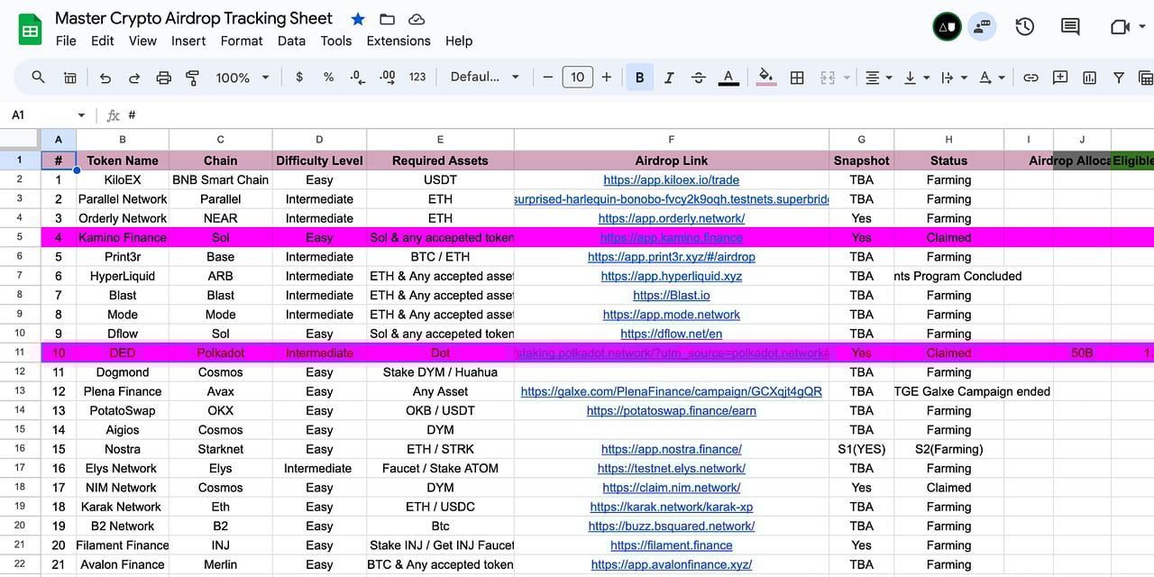Follow the potatoswap.finance/earn link
This screenshot has width=1154, height=577.
click(x=672, y=410)
